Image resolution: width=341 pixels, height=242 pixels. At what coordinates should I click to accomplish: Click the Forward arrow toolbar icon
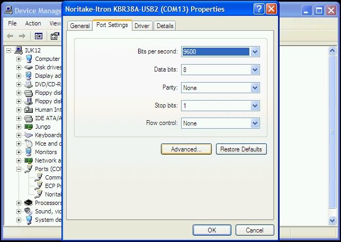[x=22, y=36]
